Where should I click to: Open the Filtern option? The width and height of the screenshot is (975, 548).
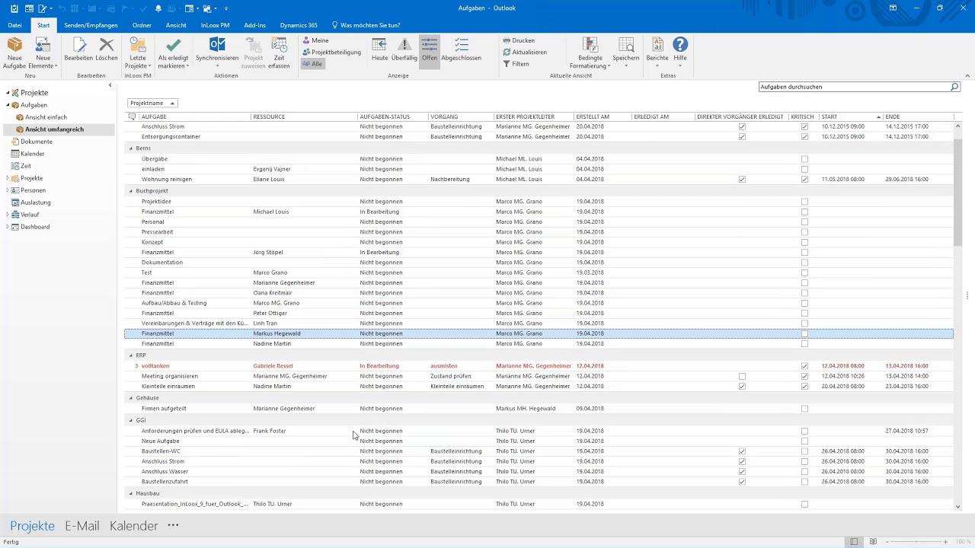click(516, 64)
